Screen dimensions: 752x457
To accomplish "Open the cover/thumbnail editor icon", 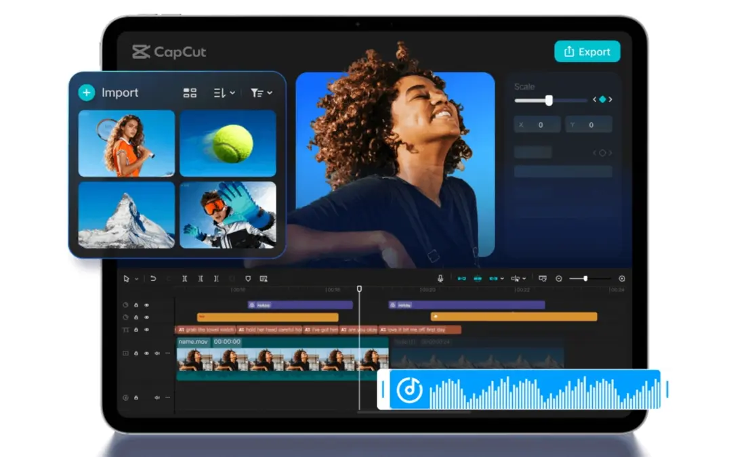I will [543, 278].
